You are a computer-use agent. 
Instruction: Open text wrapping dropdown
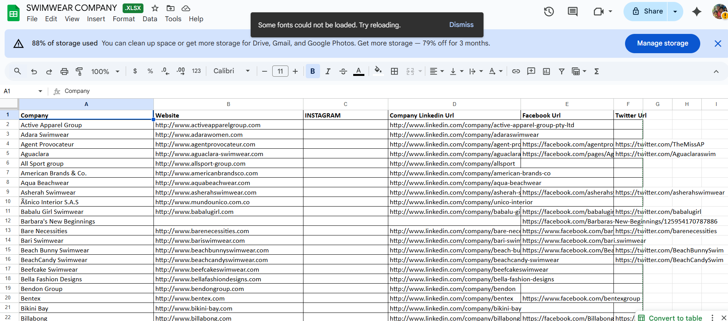click(x=476, y=71)
